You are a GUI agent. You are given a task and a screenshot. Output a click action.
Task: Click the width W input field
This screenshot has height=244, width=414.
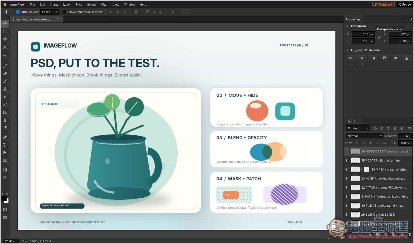(x=363, y=34)
